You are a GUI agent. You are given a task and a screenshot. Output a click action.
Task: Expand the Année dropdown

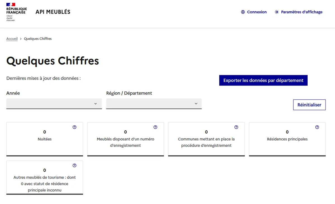coord(54,104)
